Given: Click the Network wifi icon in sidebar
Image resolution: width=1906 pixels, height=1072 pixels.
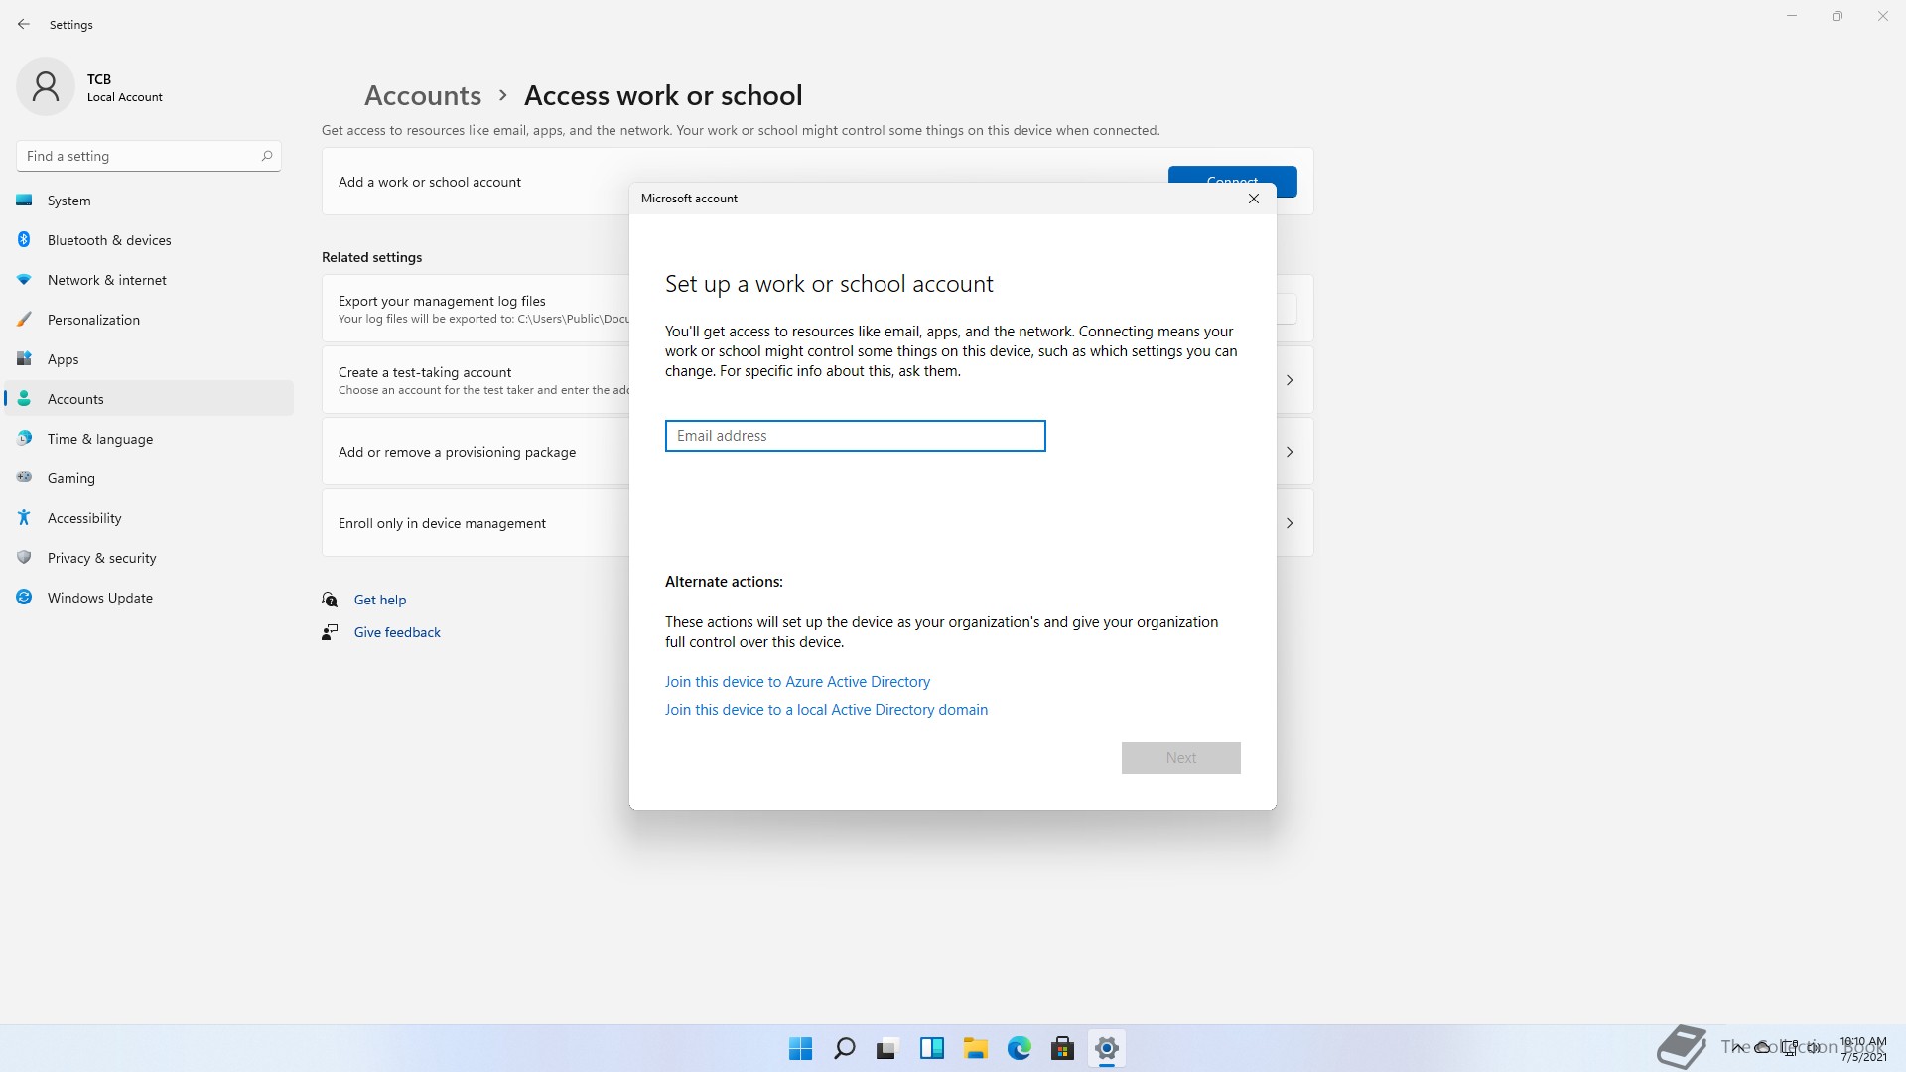Looking at the screenshot, I should click(24, 280).
